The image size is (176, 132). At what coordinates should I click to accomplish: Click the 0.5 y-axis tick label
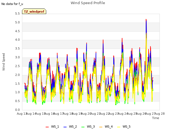click(17, 101)
